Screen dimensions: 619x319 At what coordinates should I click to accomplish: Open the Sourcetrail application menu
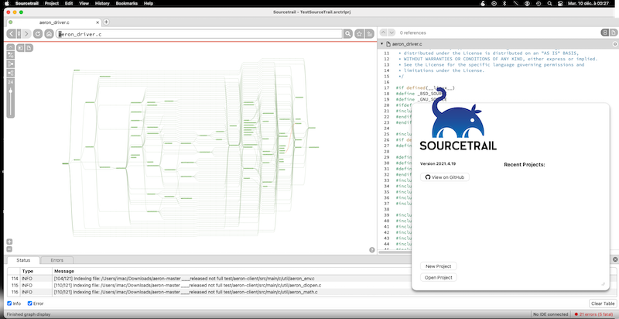tap(27, 3)
